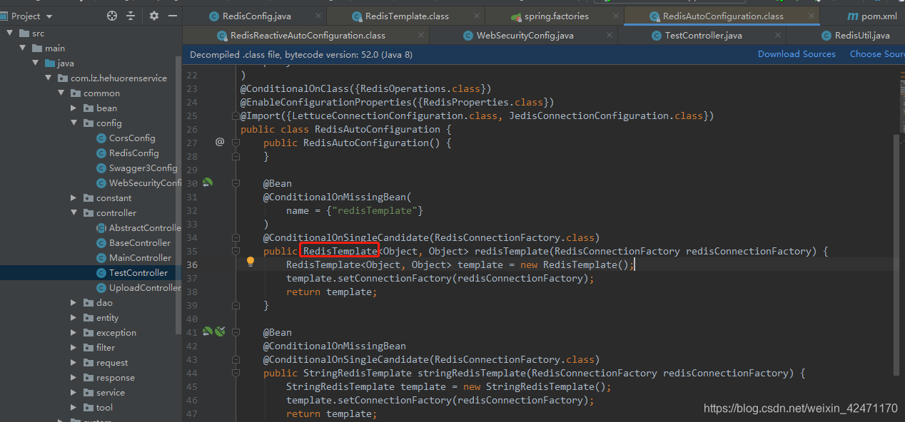The image size is (905, 422).
Task: Click the spring.factories tab leaf icon
Action: click(x=517, y=16)
